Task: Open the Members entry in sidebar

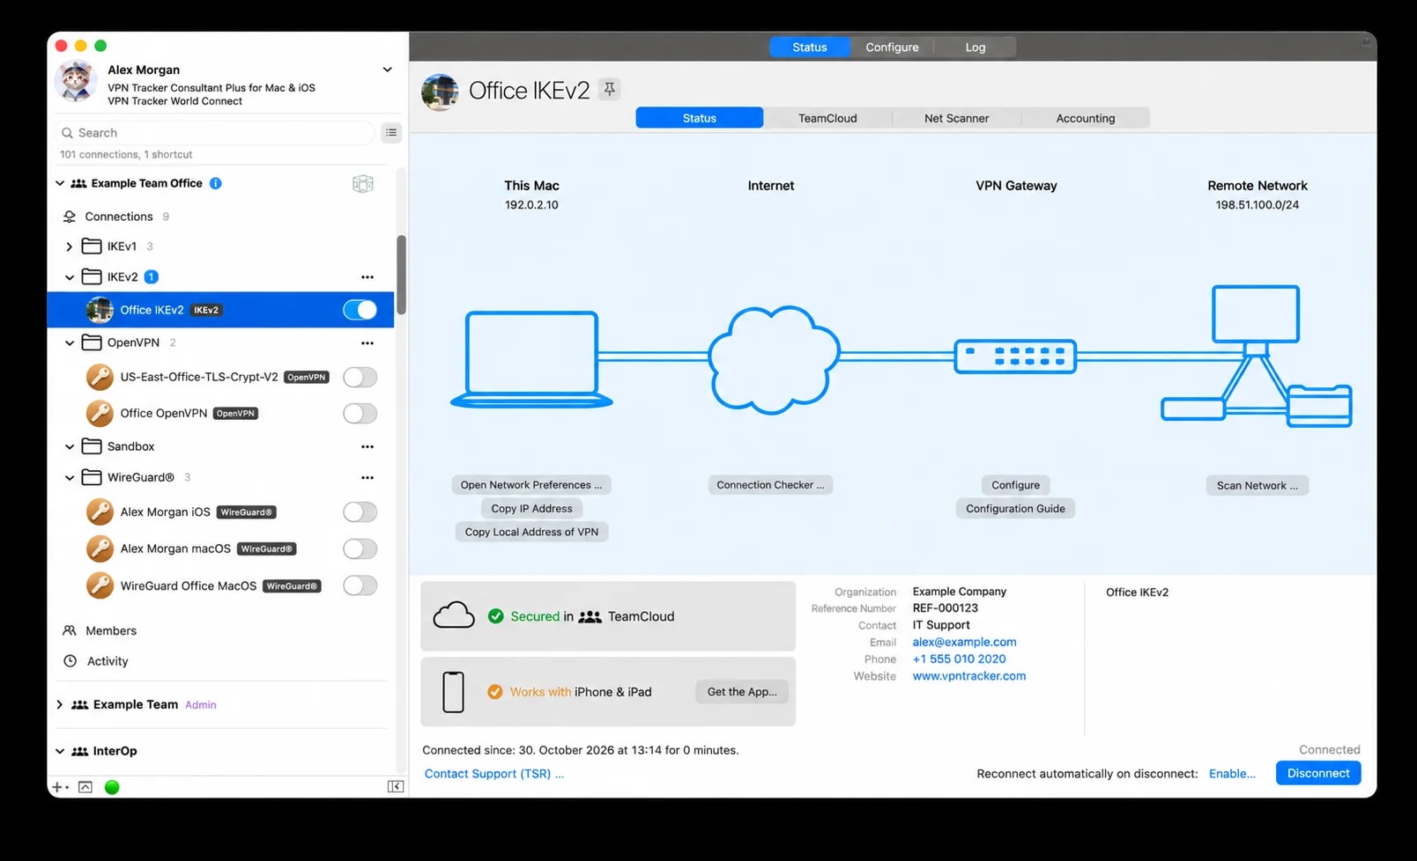Action: pos(110,631)
